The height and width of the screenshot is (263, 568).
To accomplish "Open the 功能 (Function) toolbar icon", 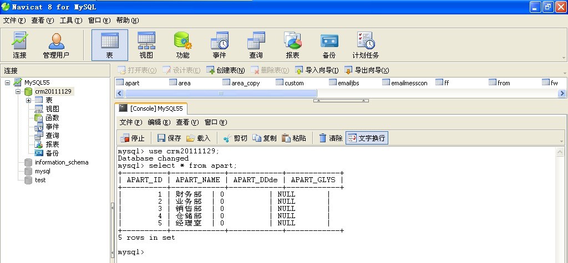I will tap(182, 45).
